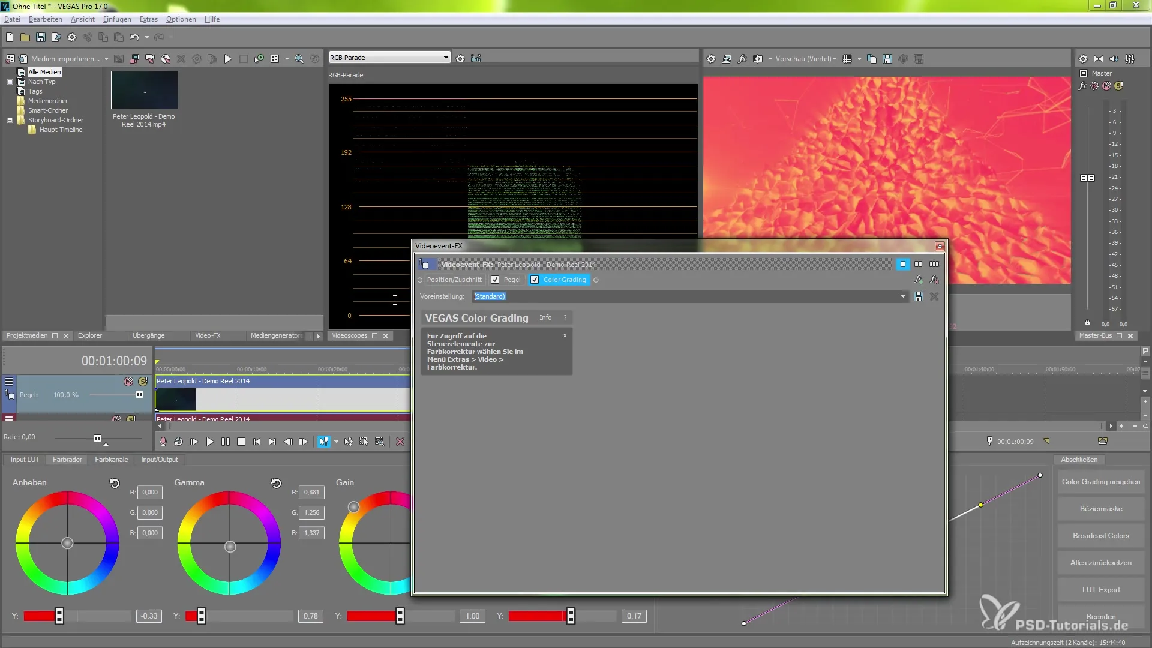Open the edit tool dropdown arrow in transport
1152x648 pixels.
[x=336, y=442]
